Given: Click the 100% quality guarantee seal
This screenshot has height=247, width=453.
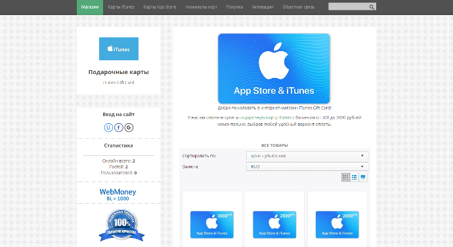Looking at the screenshot, I should (121, 225).
